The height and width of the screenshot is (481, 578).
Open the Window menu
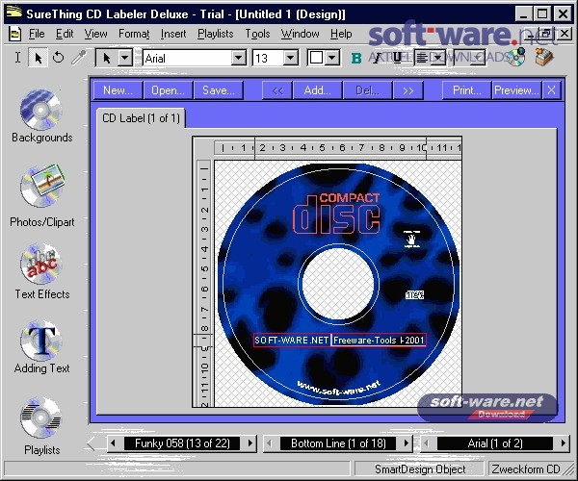click(300, 34)
